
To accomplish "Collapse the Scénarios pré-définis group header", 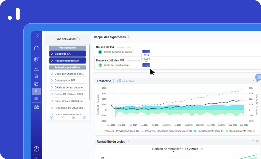I will 67,67.
